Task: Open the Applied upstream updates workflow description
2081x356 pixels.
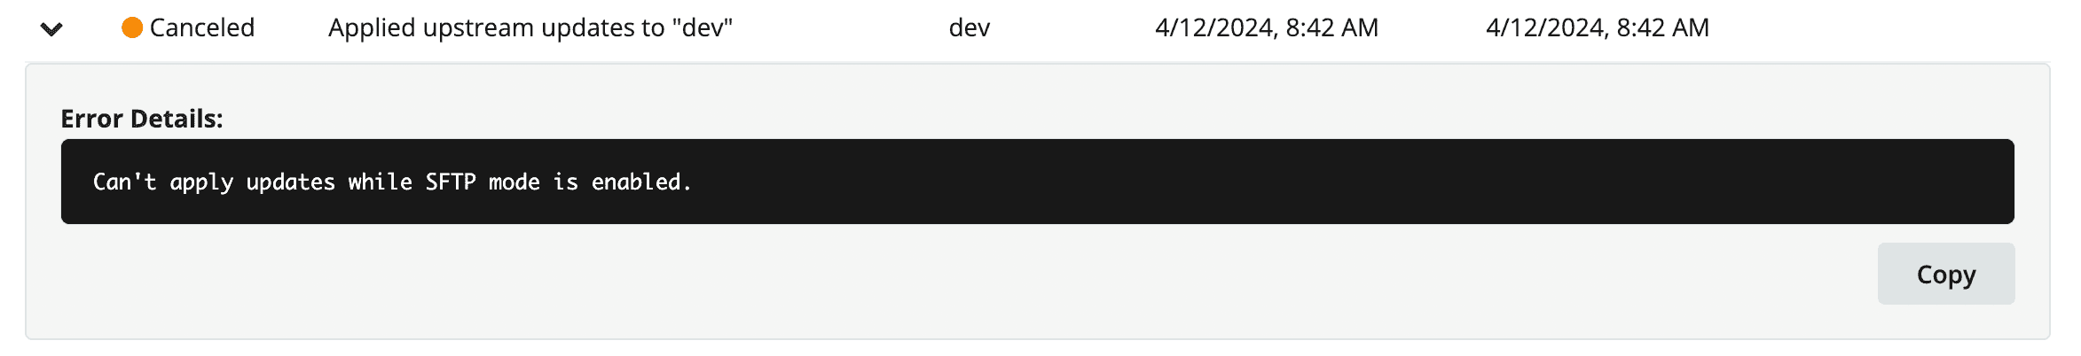Action: click(x=530, y=27)
